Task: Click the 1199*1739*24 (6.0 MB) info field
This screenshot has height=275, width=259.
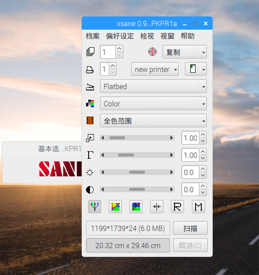Action: [128, 228]
